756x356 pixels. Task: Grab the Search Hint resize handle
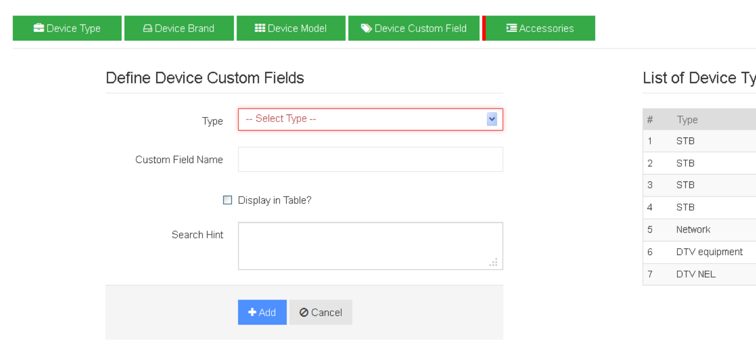(x=494, y=262)
